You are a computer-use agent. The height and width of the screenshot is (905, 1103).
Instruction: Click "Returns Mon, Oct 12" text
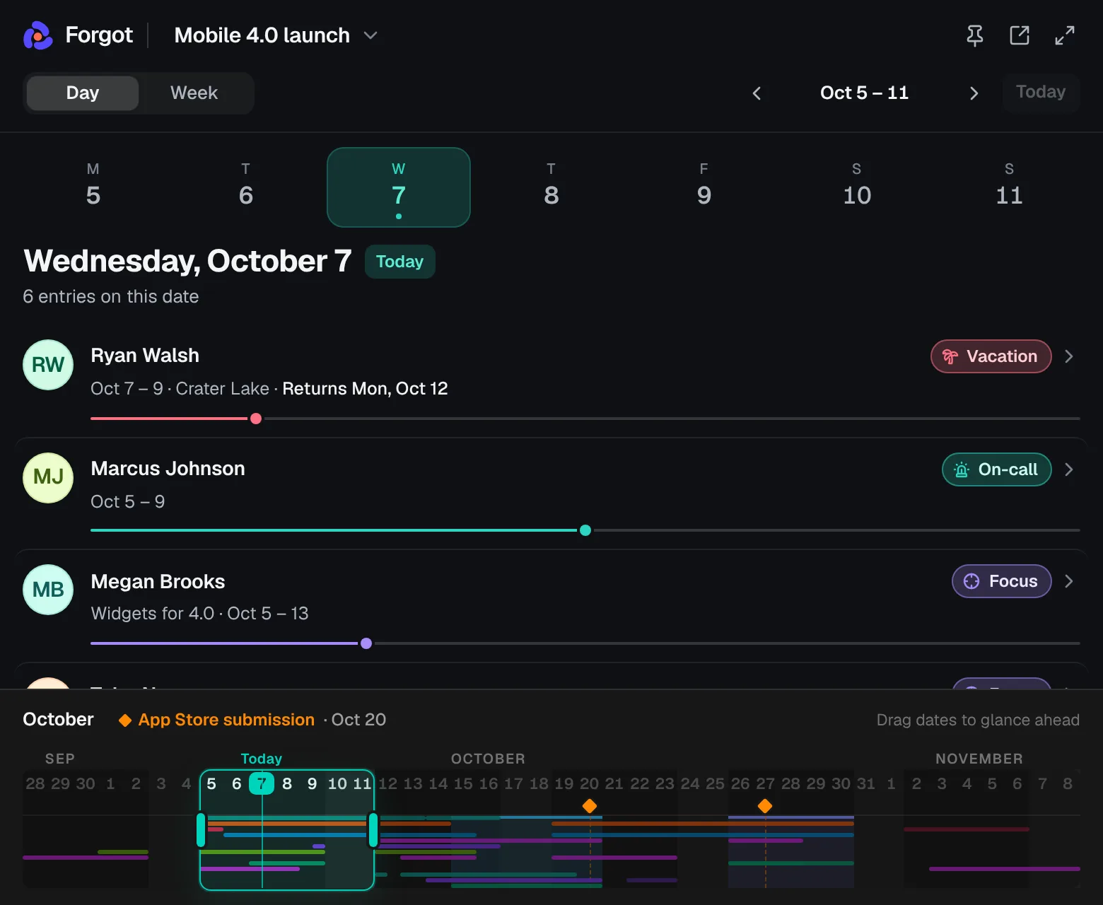click(365, 389)
